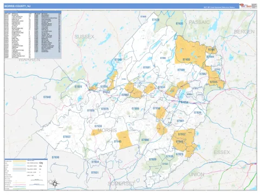Click ZIP code 07960 label
Viewport: 260px width, 195px height.
click(145, 140)
